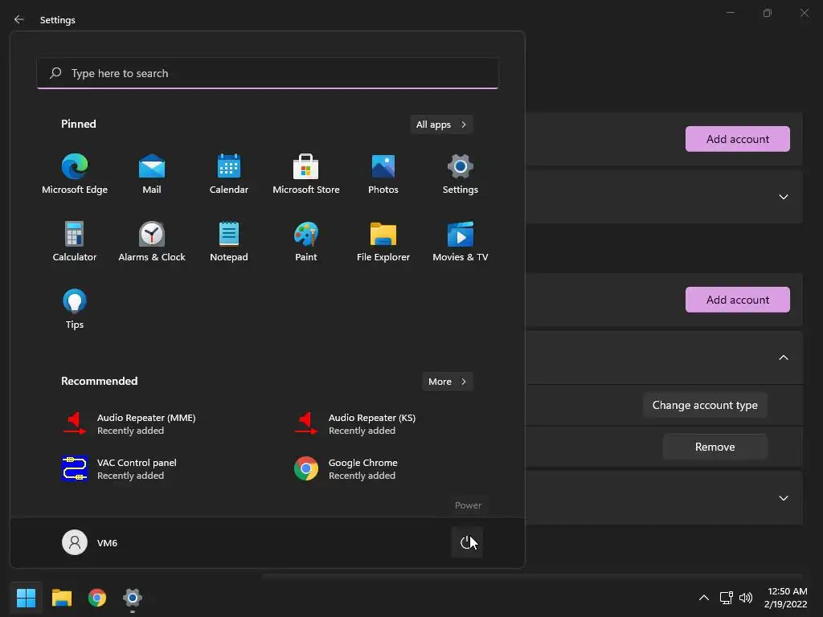
Task: Launch Notepad
Action: click(229, 242)
